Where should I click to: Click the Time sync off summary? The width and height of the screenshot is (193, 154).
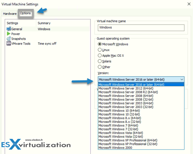click(47, 44)
